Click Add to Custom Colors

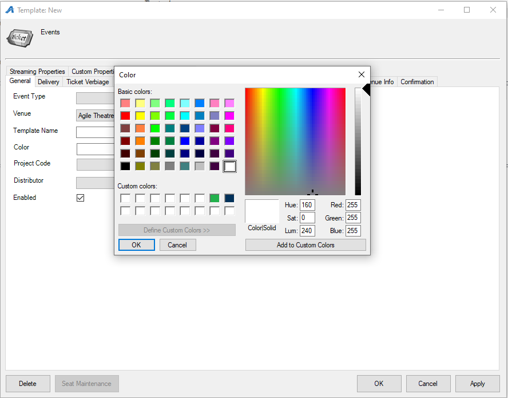click(305, 245)
